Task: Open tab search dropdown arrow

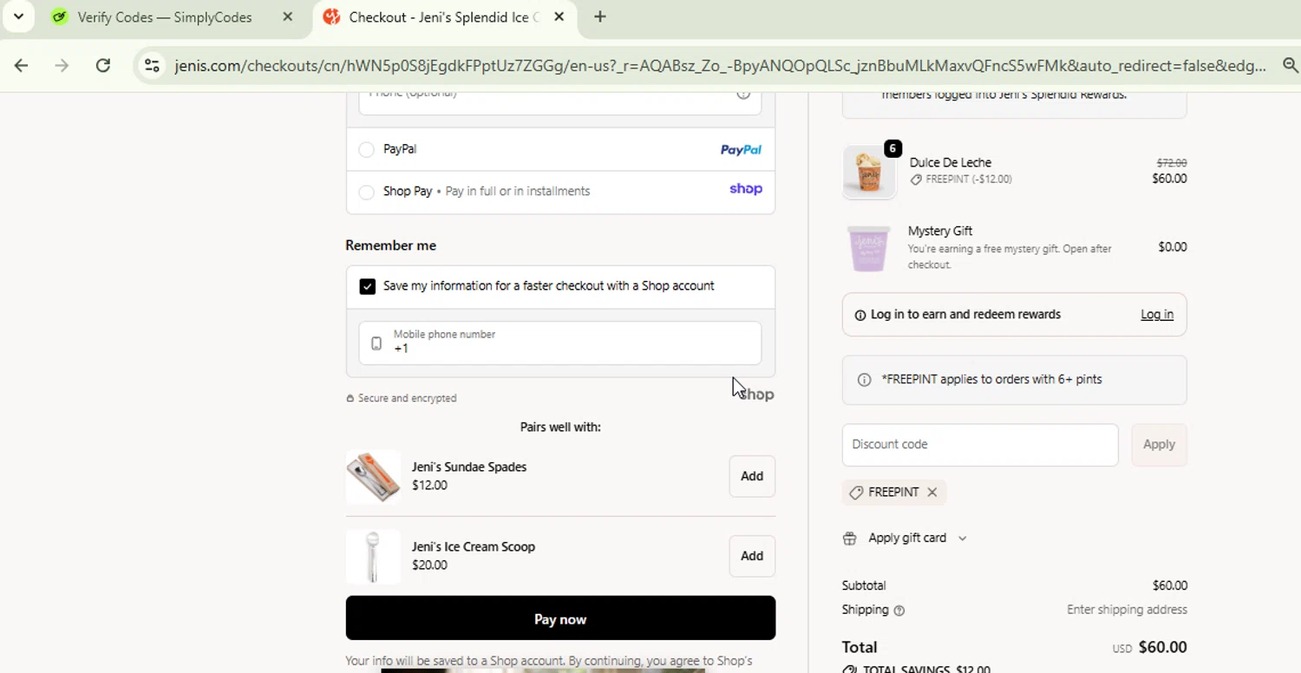Action: click(x=18, y=16)
